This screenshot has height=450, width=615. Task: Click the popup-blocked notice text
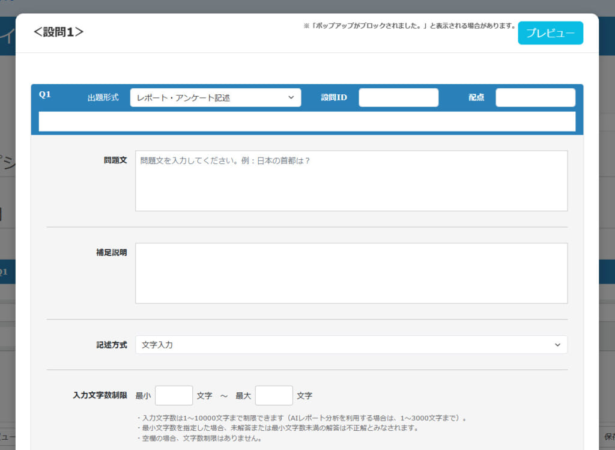410,26
